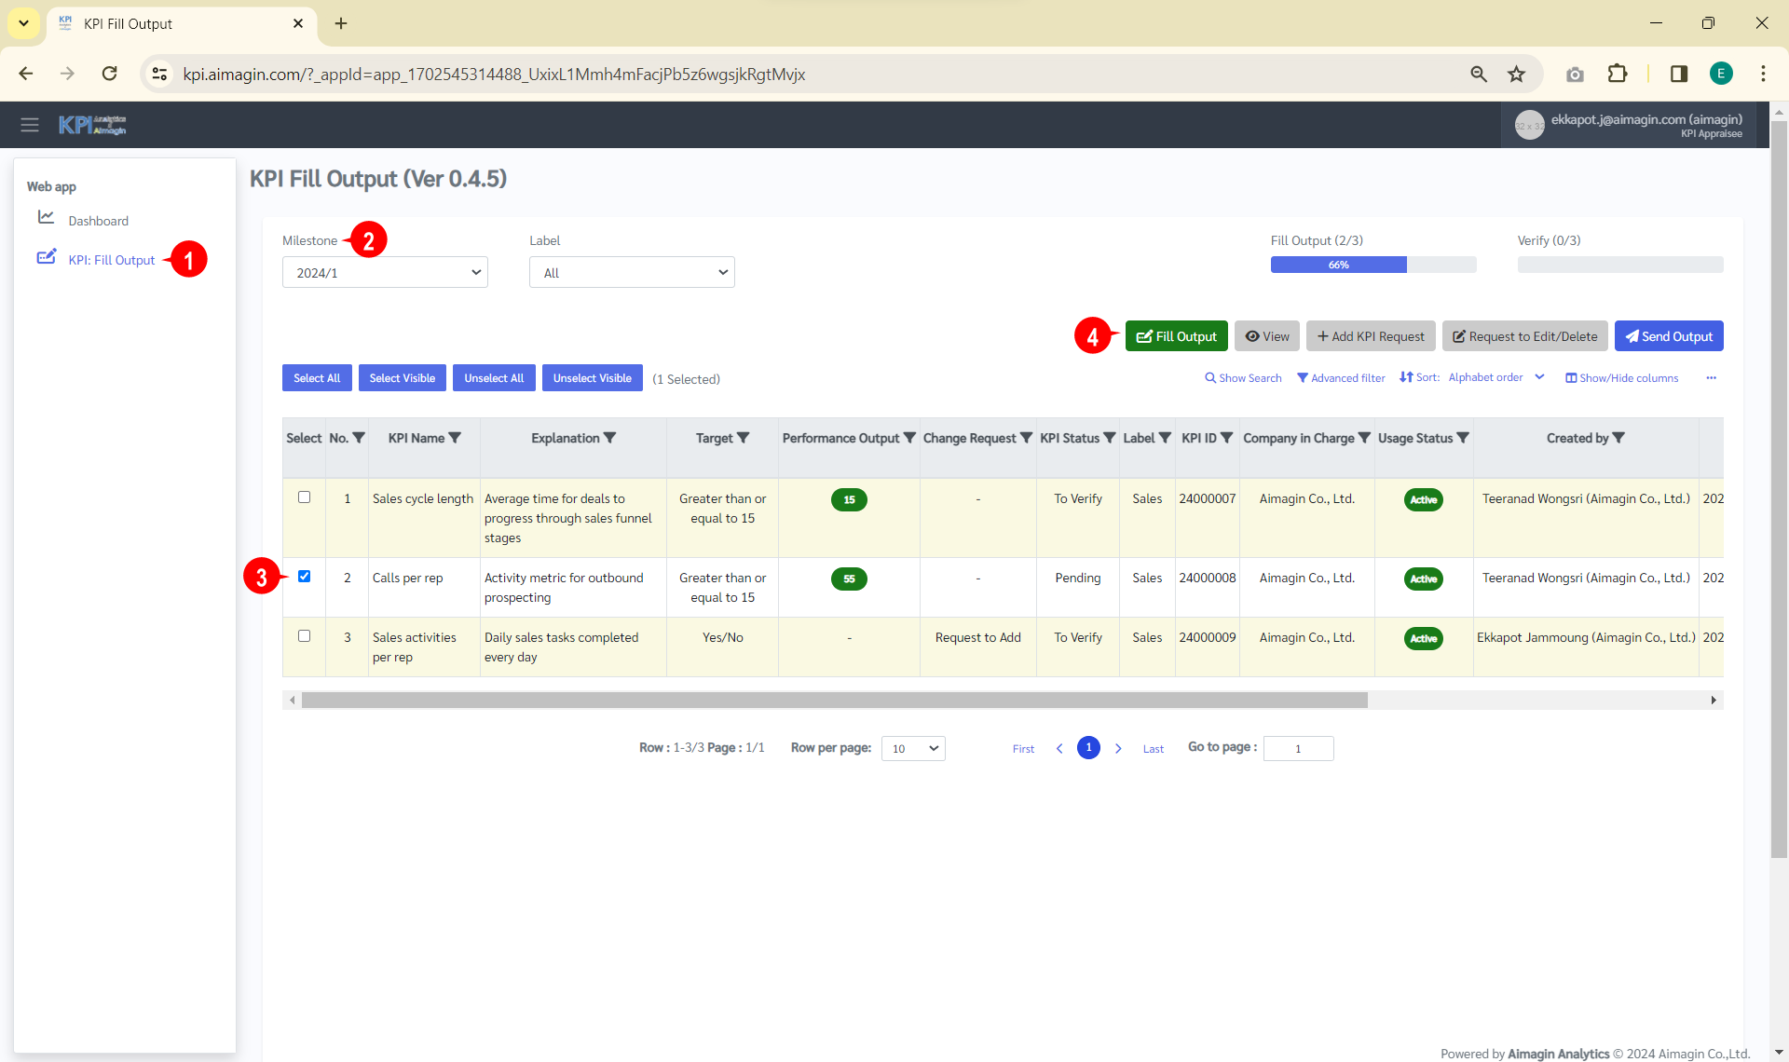1789x1062 pixels.
Task: Click the KPI Name filter funnel icon
Action: 455,438
